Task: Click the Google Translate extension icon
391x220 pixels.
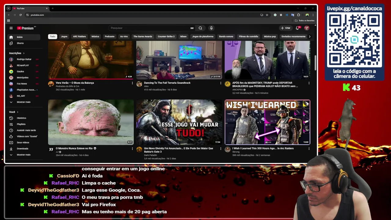Action: coord(293,15)
